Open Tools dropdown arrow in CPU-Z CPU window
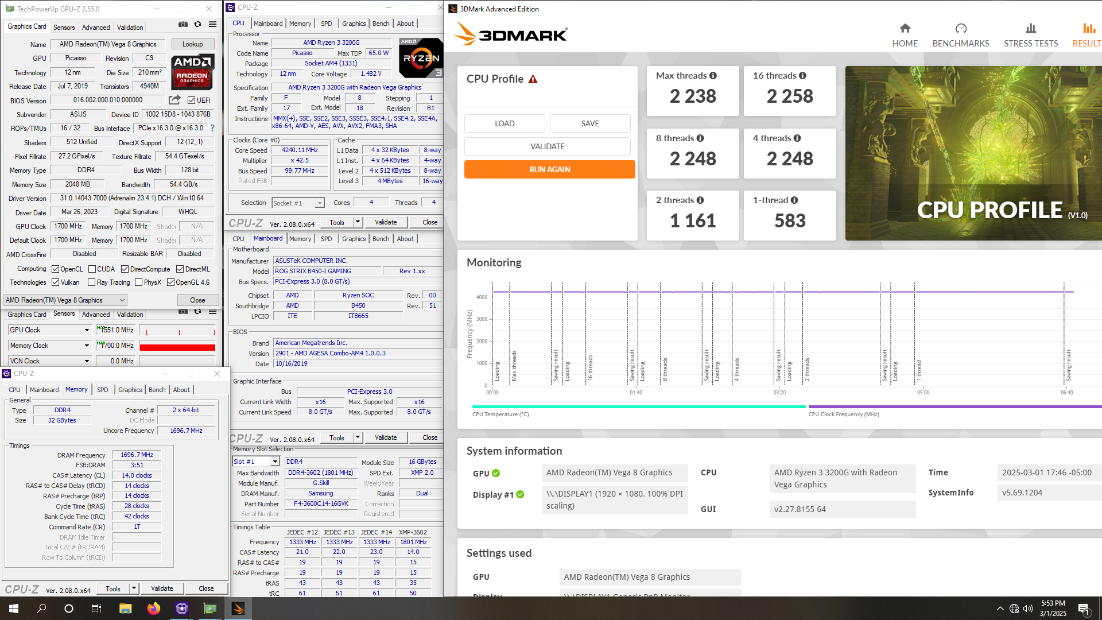 (x=358, y=222)
